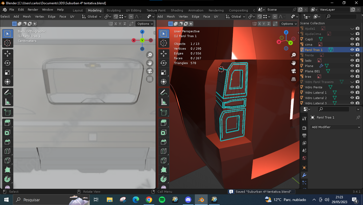Pick the Poly Build tool in the right viewport
The image size is (363, 205).
click(x=164, y=170)
